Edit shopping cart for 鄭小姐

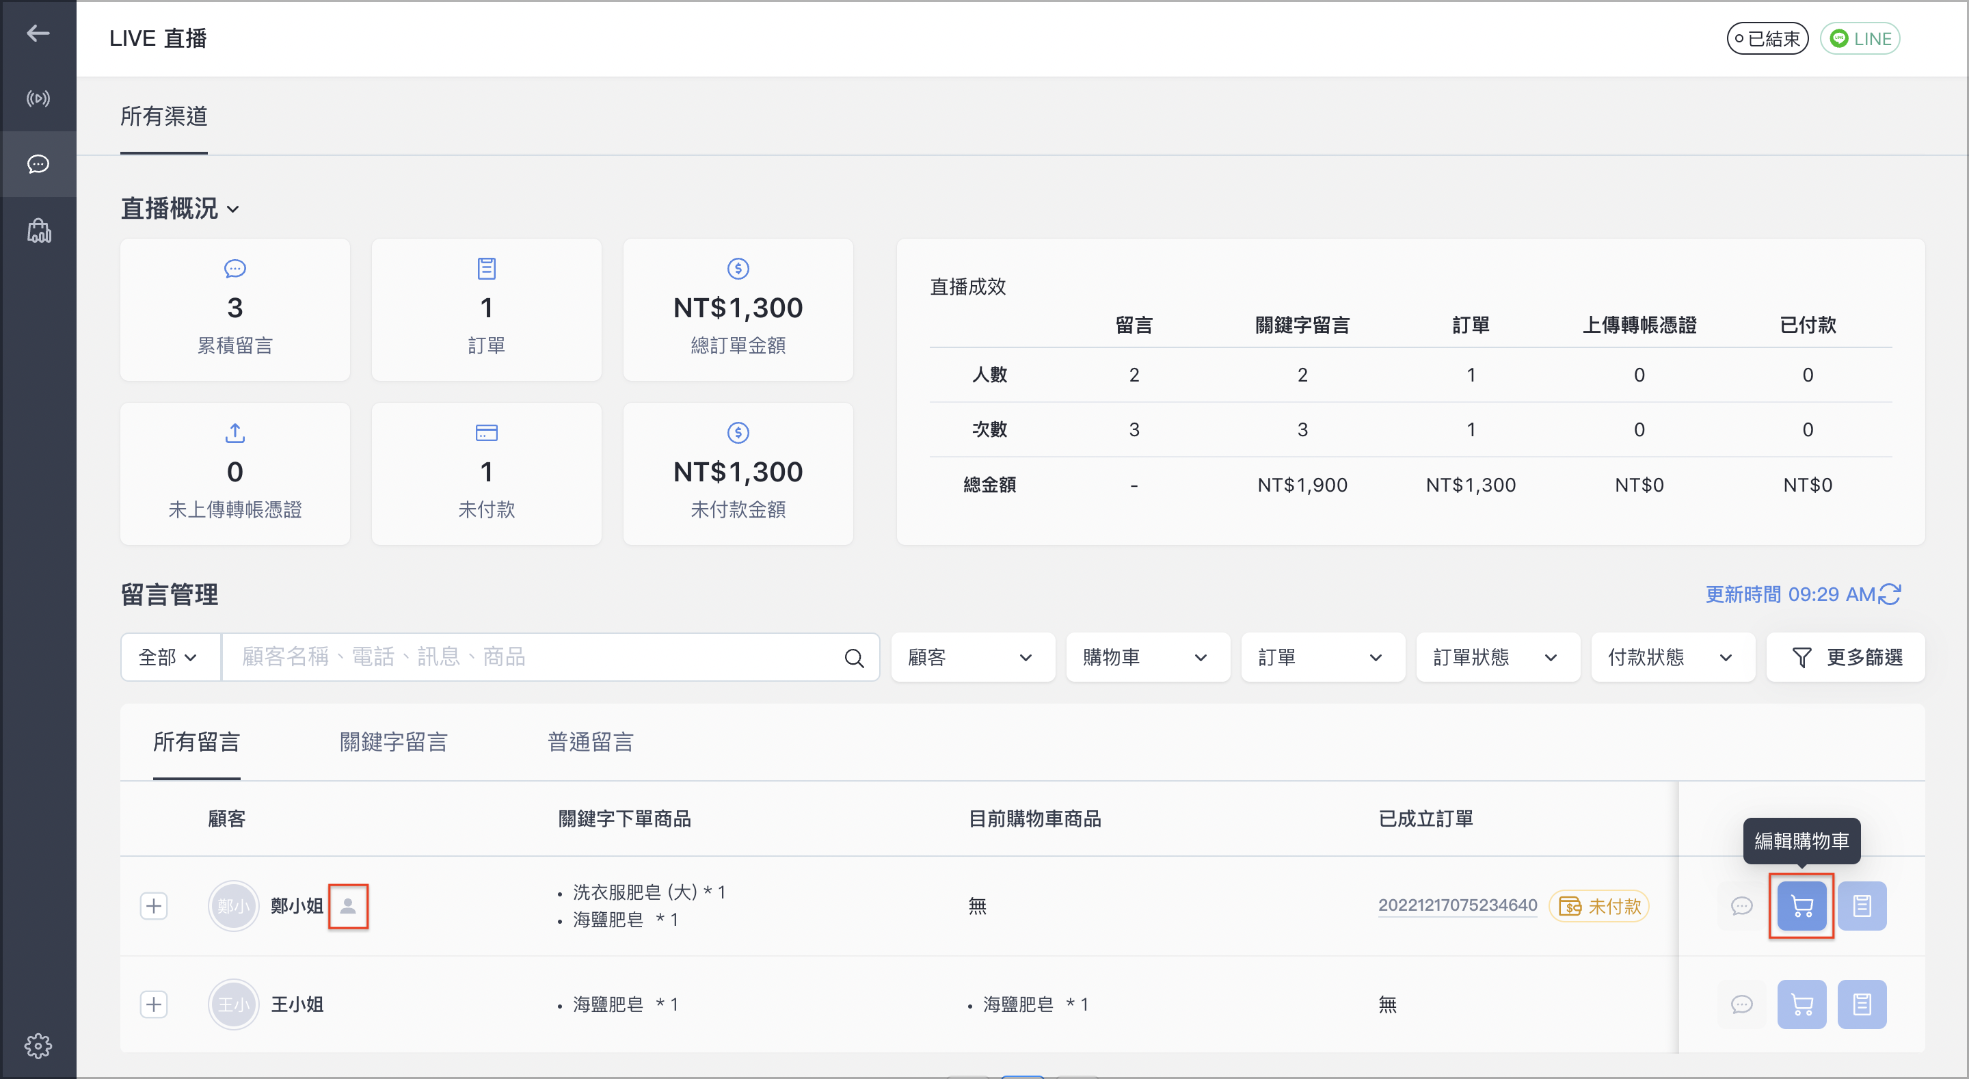[1801, 906]
